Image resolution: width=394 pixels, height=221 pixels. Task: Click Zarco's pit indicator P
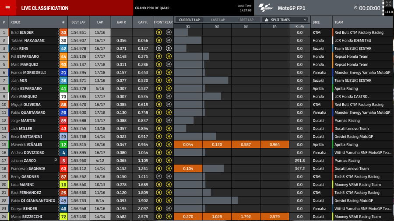[56, 160]
